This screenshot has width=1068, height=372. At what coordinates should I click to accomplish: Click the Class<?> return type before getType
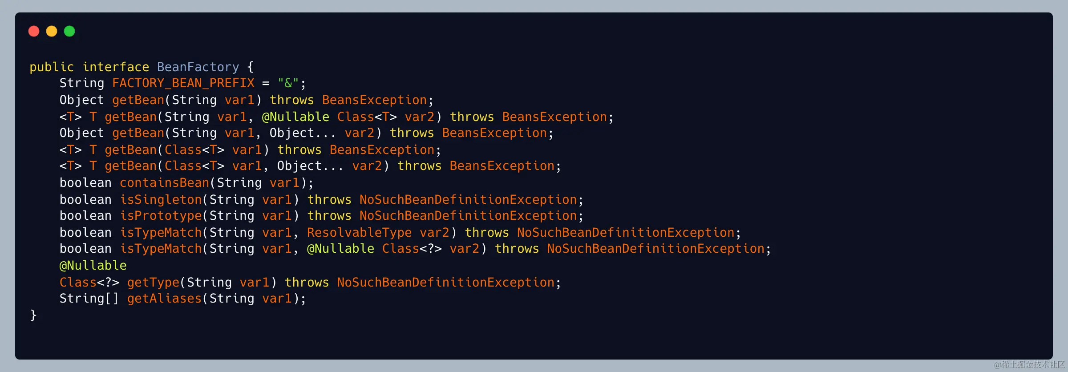[x=89, y=283]
